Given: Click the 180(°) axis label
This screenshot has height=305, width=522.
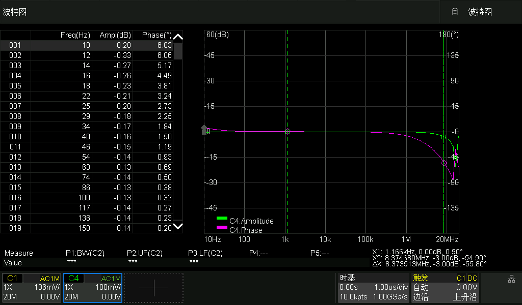Looking at the screenshot, I should pos(449,35).
